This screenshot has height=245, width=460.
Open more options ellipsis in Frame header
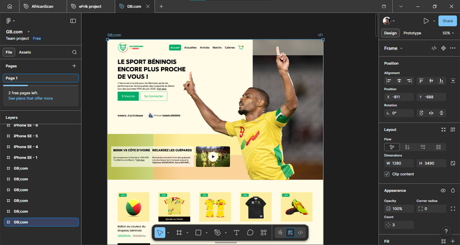(453, 48)
